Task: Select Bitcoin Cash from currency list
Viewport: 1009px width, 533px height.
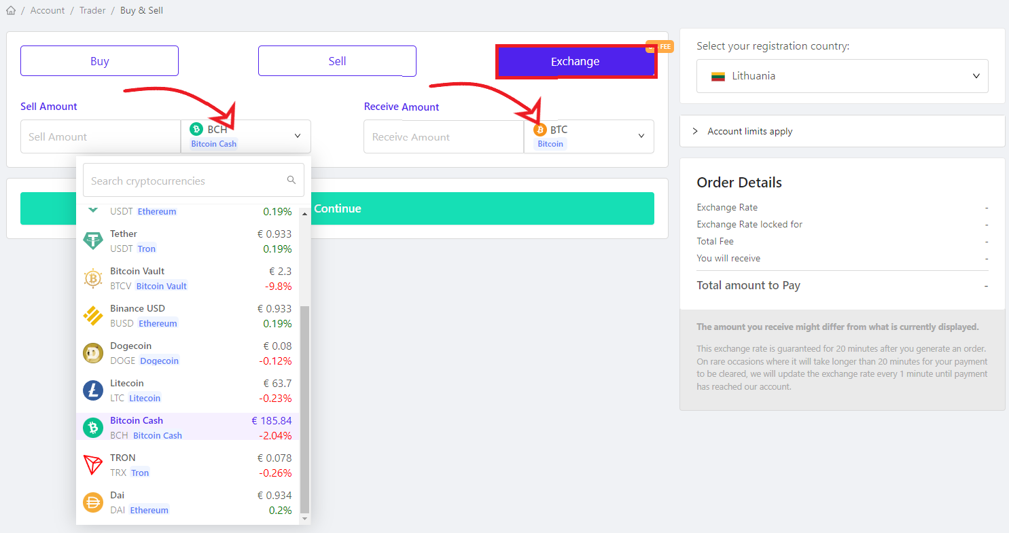Action: pyautogui.click(x=188, y=428)
